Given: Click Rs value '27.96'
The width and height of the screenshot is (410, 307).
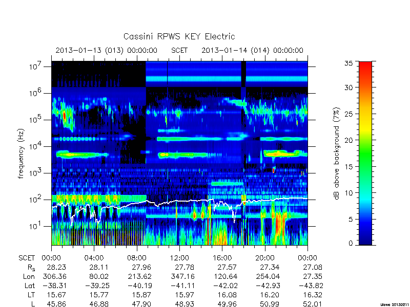Looking at the screenshot, I should (141, 267).
